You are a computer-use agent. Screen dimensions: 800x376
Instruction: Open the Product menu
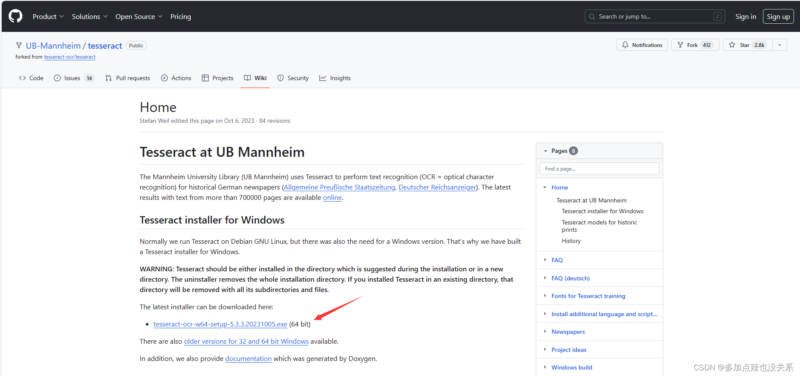[x=48, y=16]
